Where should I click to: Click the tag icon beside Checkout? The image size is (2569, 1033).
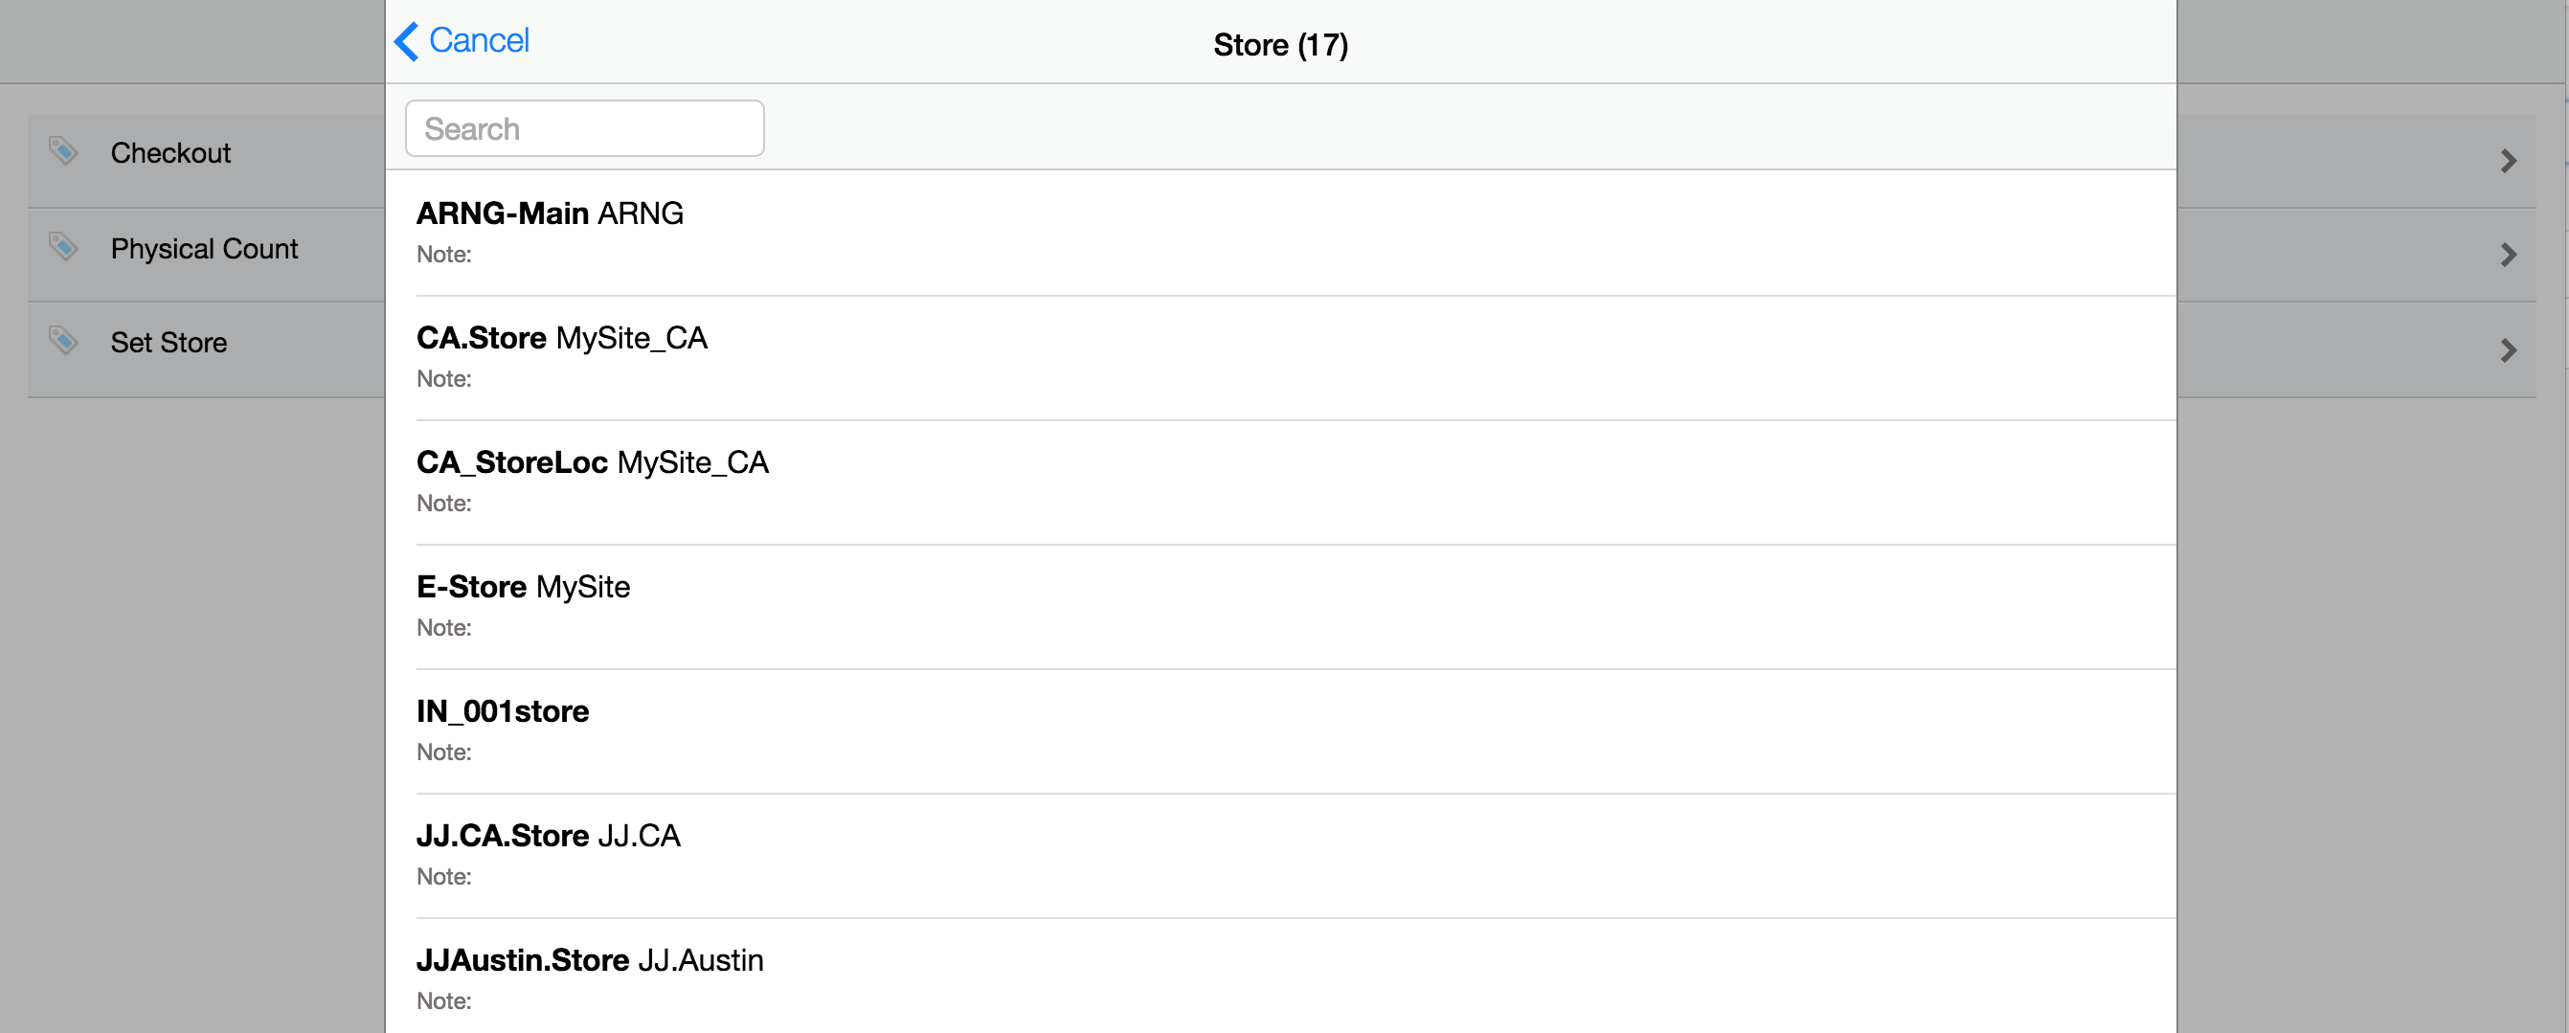[x=63, y=151]
